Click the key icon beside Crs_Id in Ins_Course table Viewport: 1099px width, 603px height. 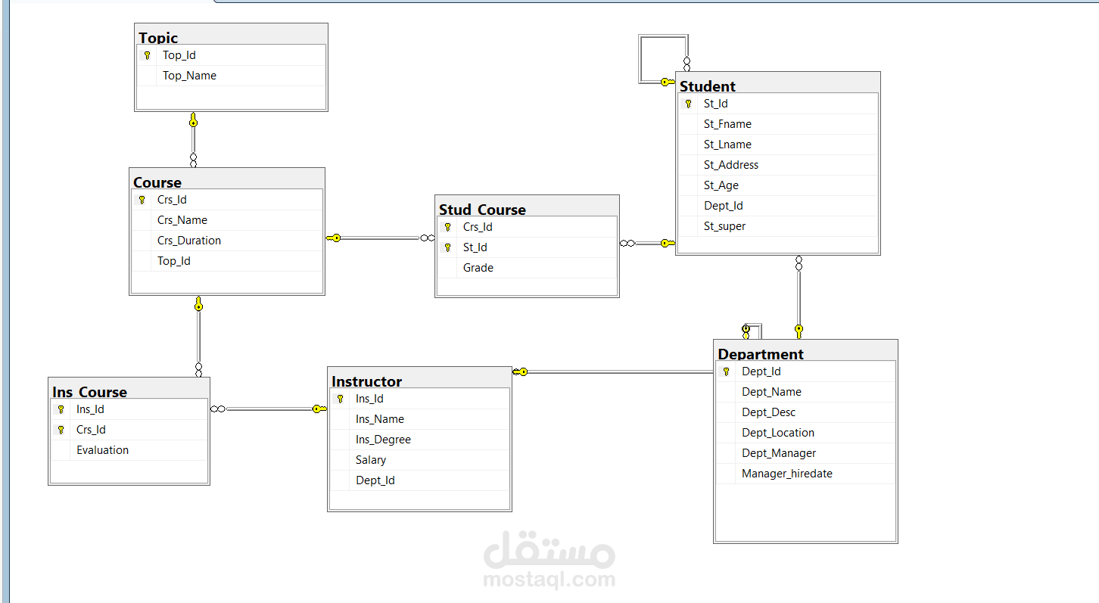(x=61, y=430)
